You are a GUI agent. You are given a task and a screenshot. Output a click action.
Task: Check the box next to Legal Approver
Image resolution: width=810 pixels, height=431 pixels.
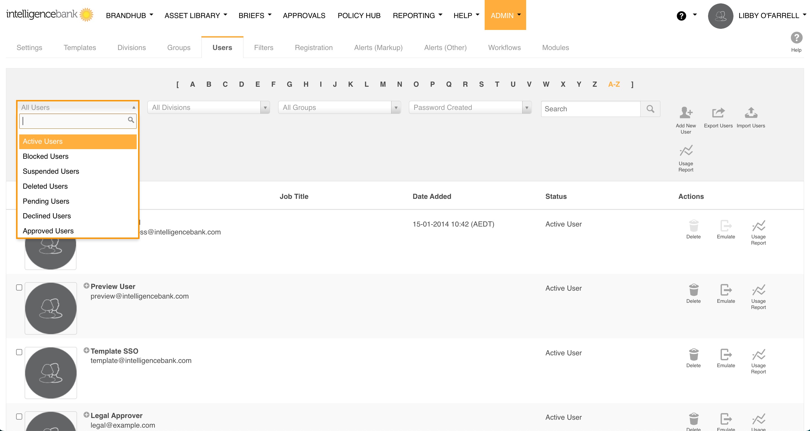19,416
